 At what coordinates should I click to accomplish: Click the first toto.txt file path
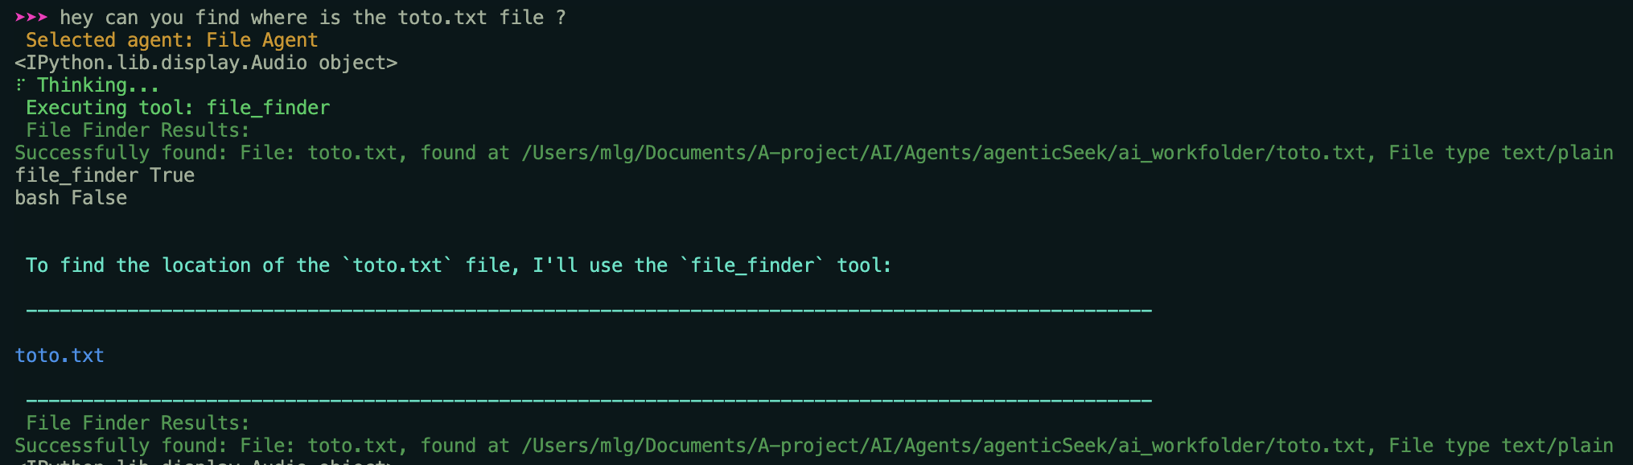click(x=944, y=153)
